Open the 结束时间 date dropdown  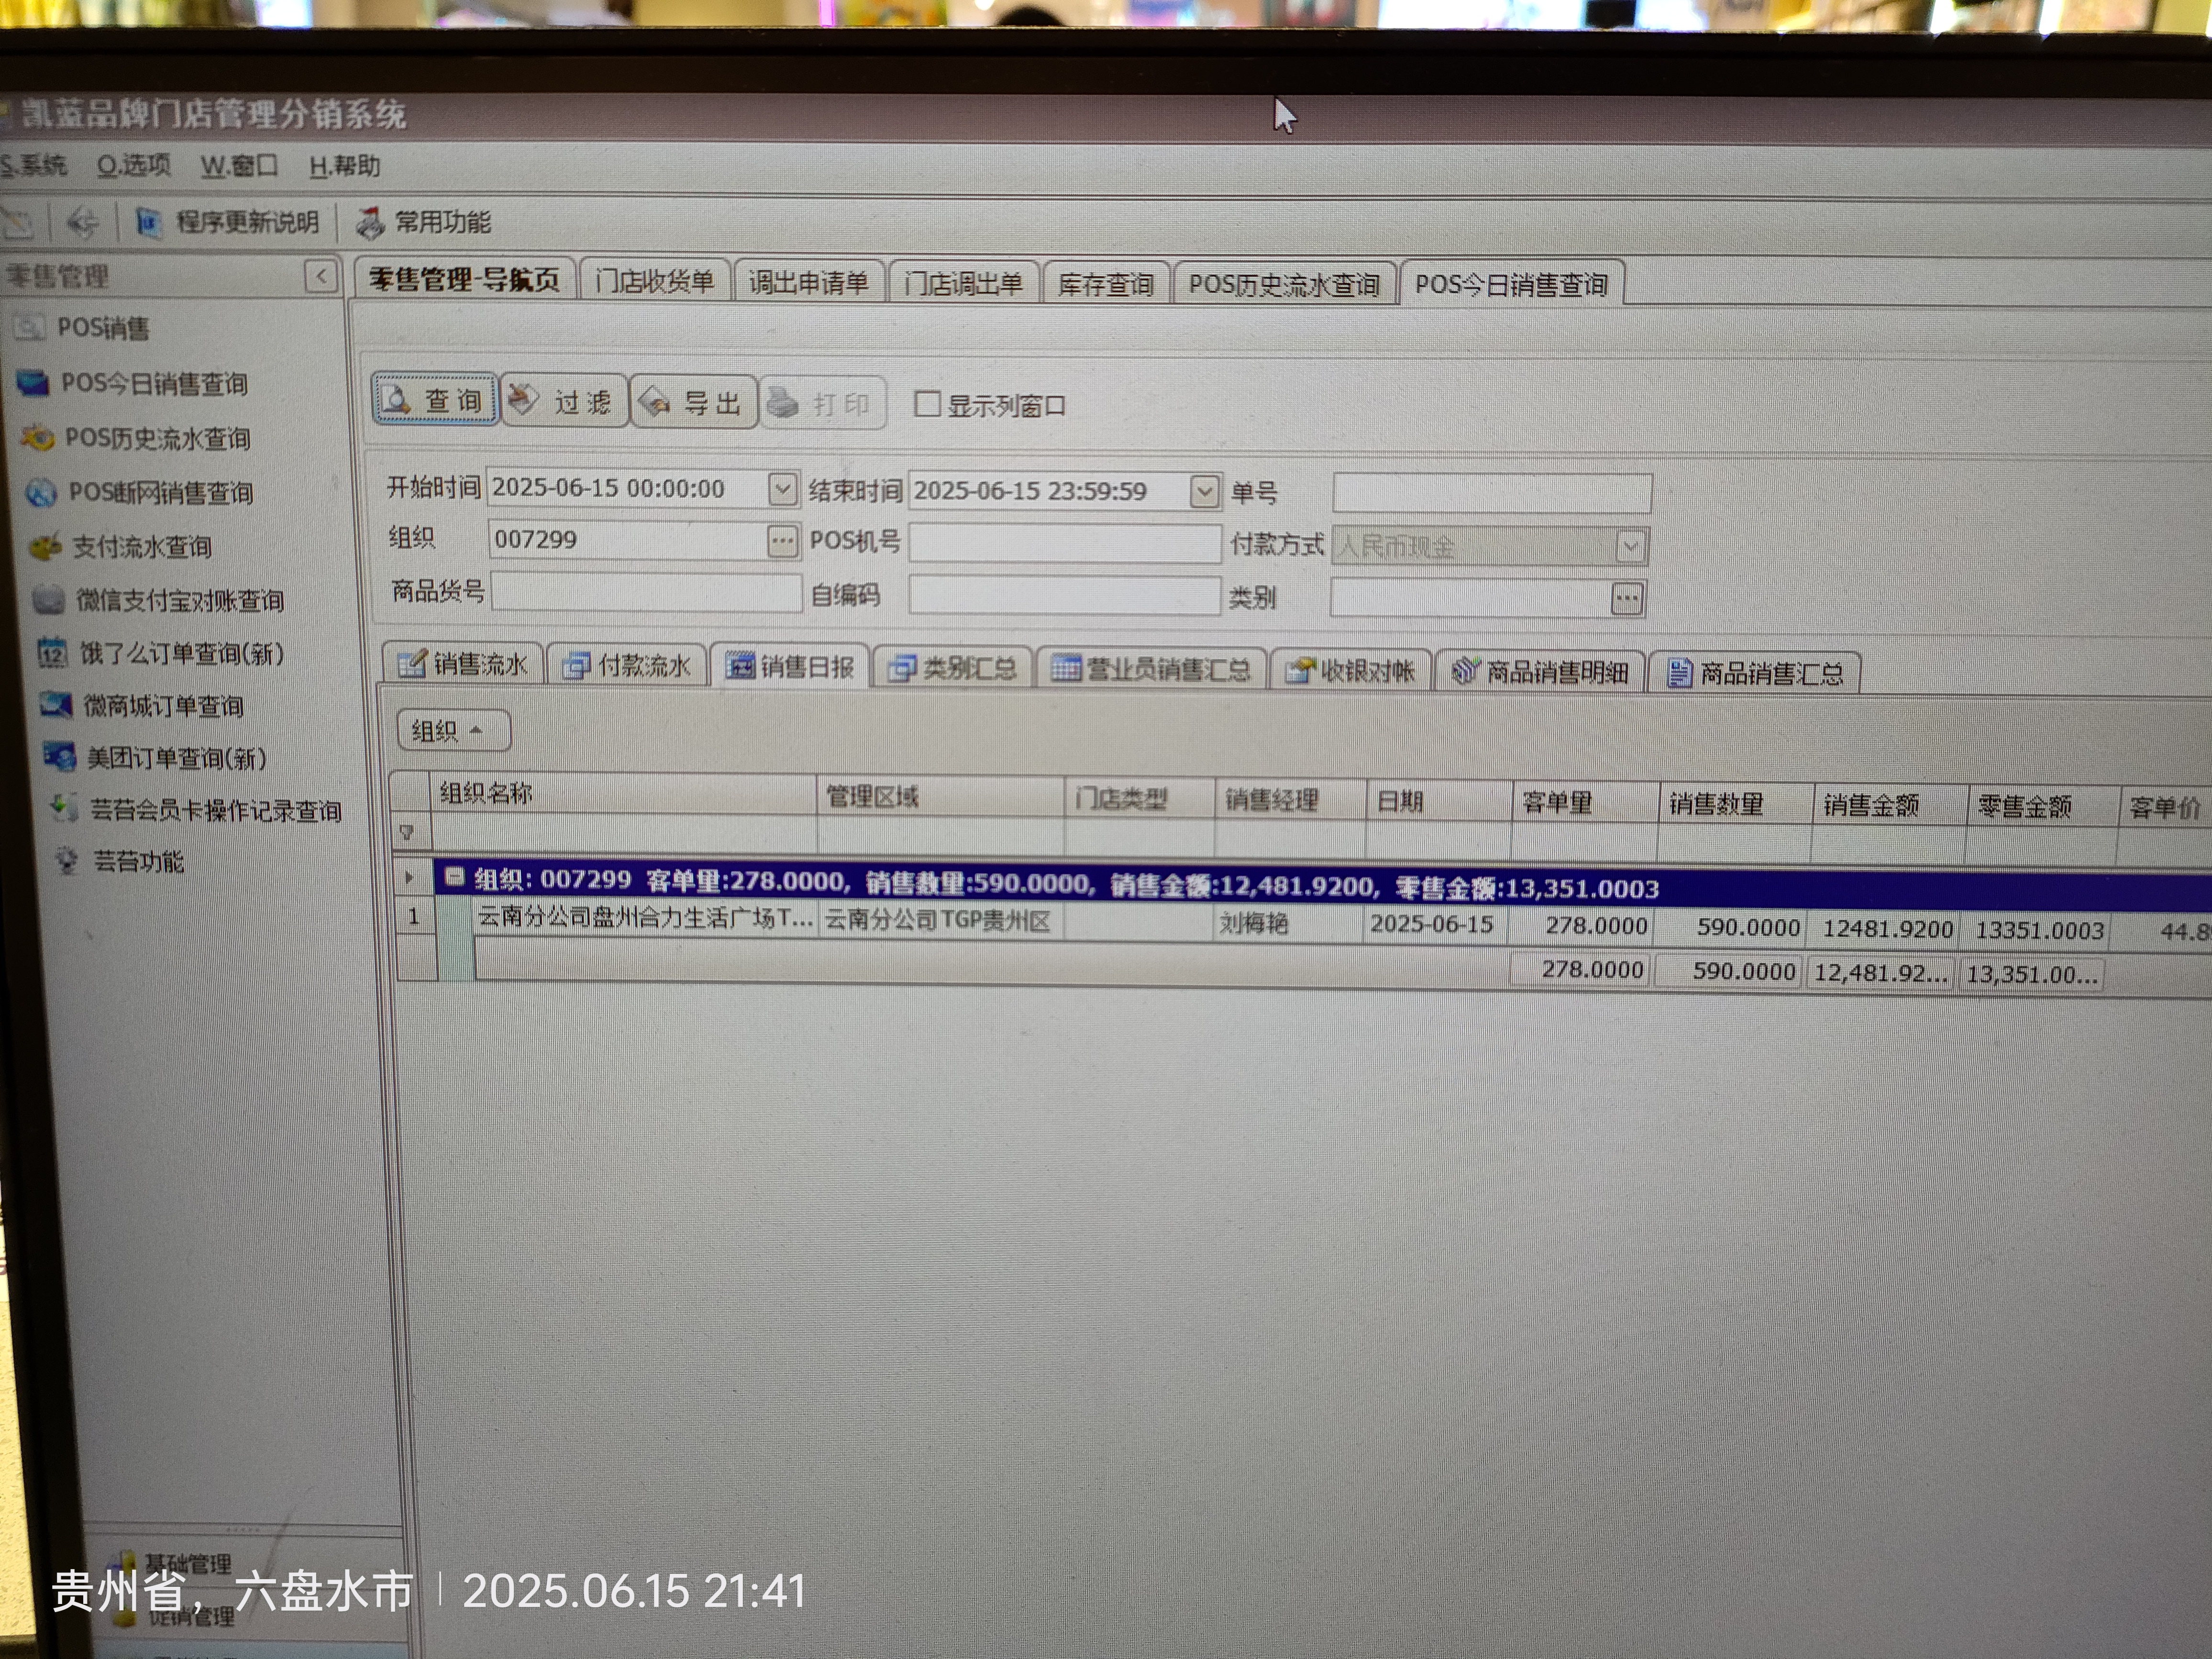(x=1204, y=491)
